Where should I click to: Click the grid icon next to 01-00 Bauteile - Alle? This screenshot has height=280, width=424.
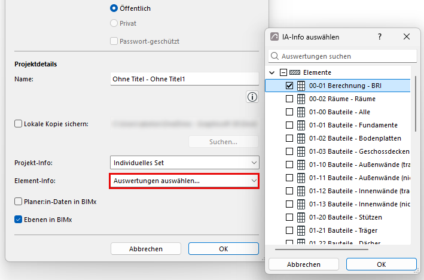coord(301,112)
